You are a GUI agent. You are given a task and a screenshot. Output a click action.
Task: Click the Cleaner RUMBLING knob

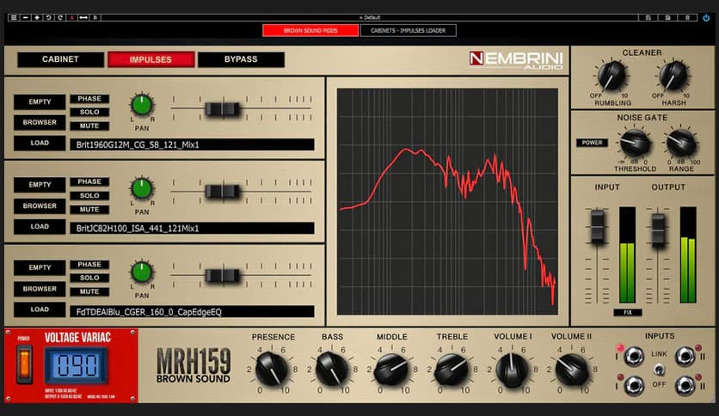click(x=611, y=76)
